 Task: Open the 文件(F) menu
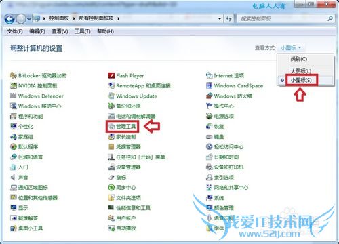pos(15,31)
